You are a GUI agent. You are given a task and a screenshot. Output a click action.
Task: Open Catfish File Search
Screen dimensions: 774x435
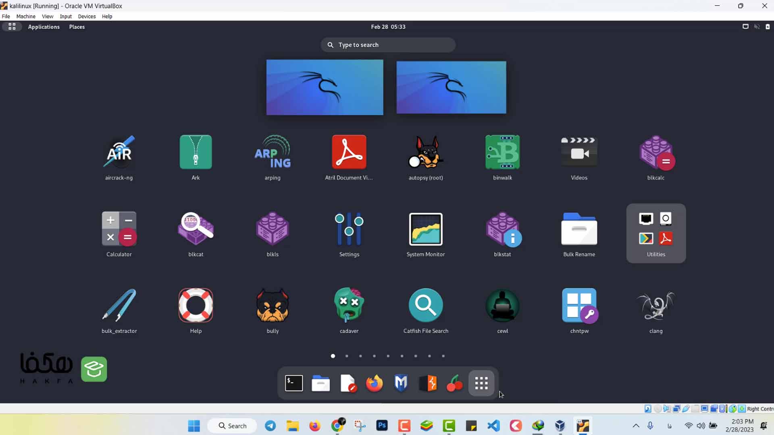[x=426, y=311]
